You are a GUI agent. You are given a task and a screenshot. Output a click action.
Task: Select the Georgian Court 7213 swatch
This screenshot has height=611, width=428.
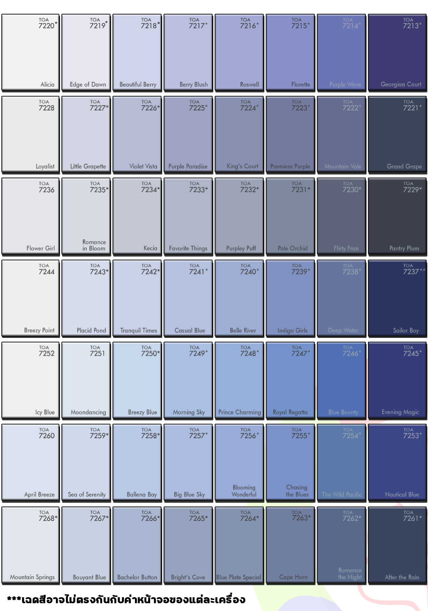[397, 52]
